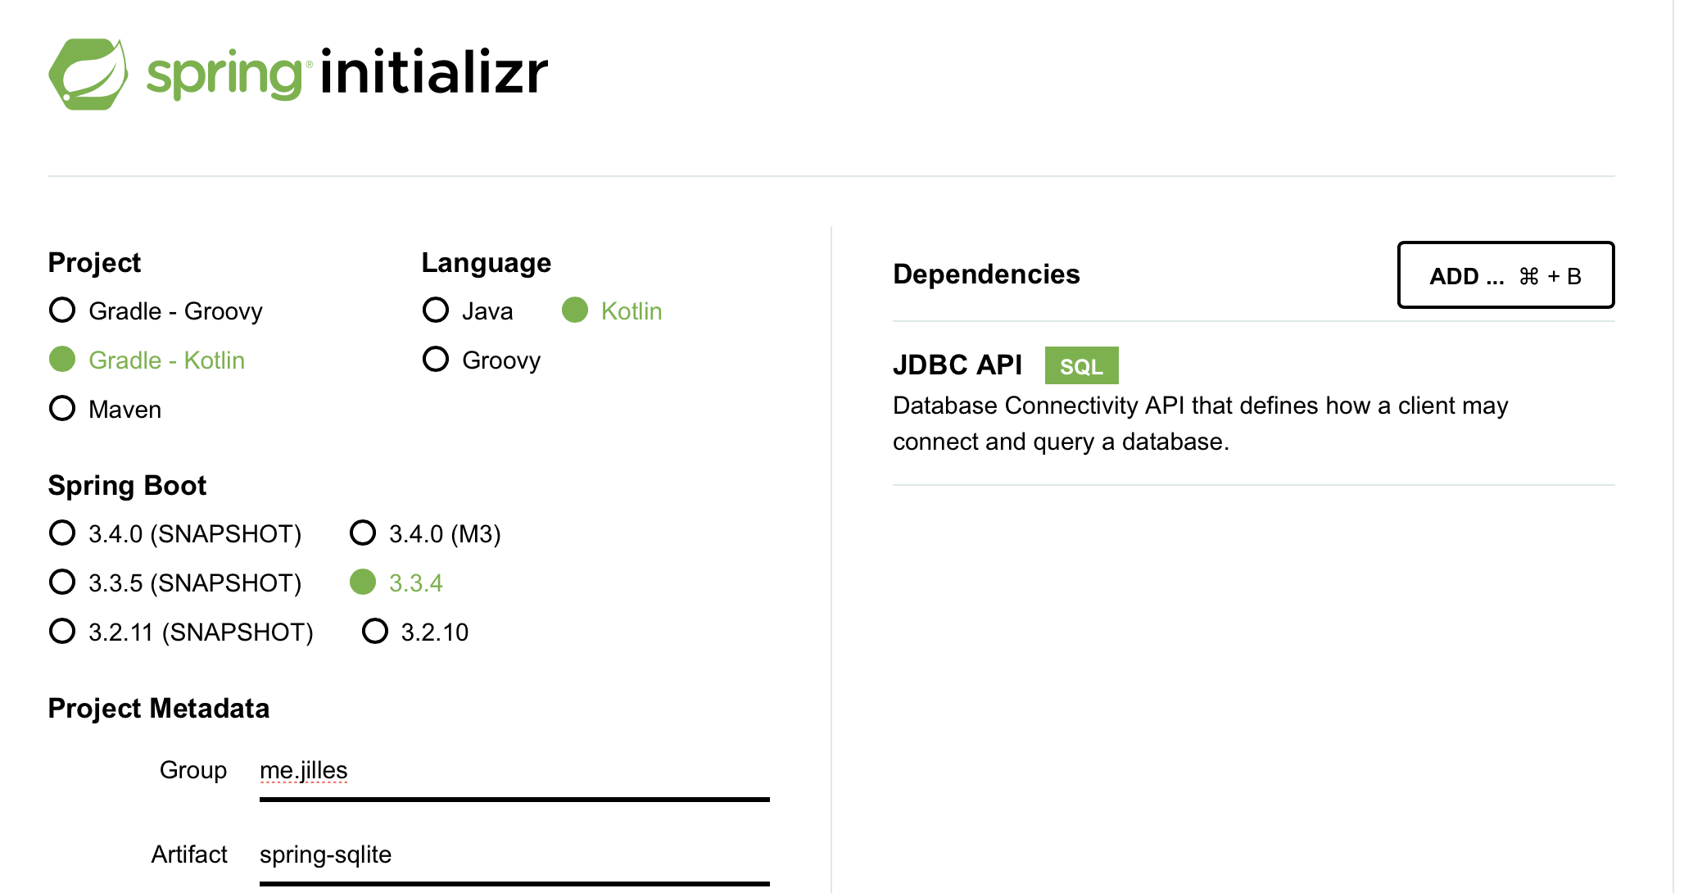Click the Project Metadata section heading

pyautogui.click(x=159, y=708)
